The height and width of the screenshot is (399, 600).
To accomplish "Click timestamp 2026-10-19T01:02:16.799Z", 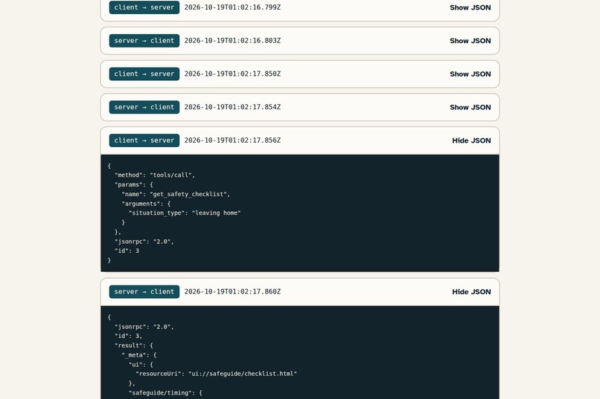I will point(233,7).
